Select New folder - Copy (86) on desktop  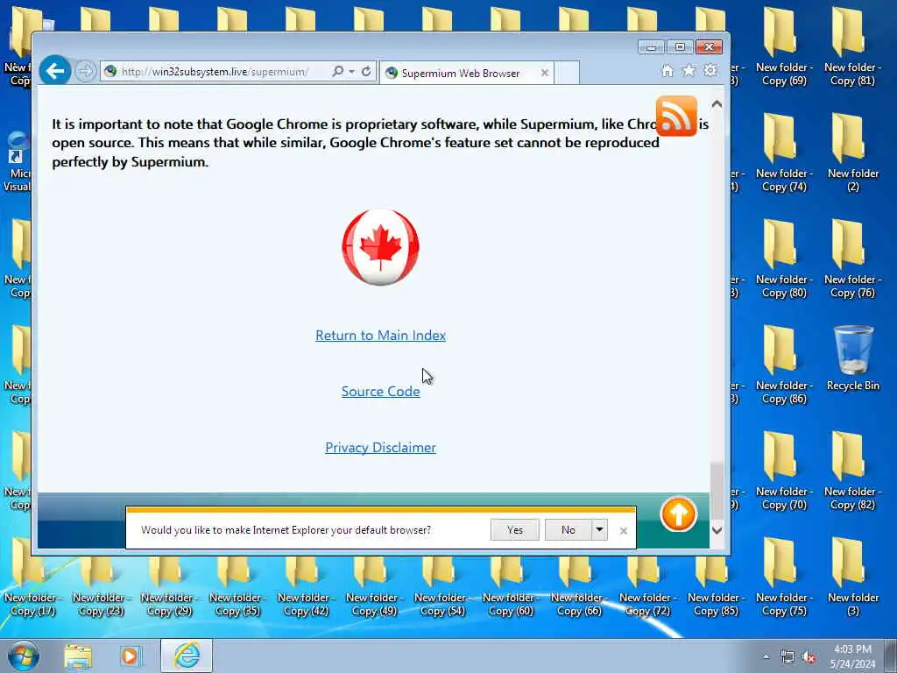[x=784, y=365]
